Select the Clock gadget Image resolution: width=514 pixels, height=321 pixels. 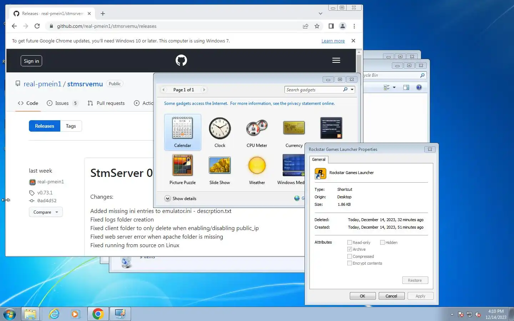click(x=220, y=132)
